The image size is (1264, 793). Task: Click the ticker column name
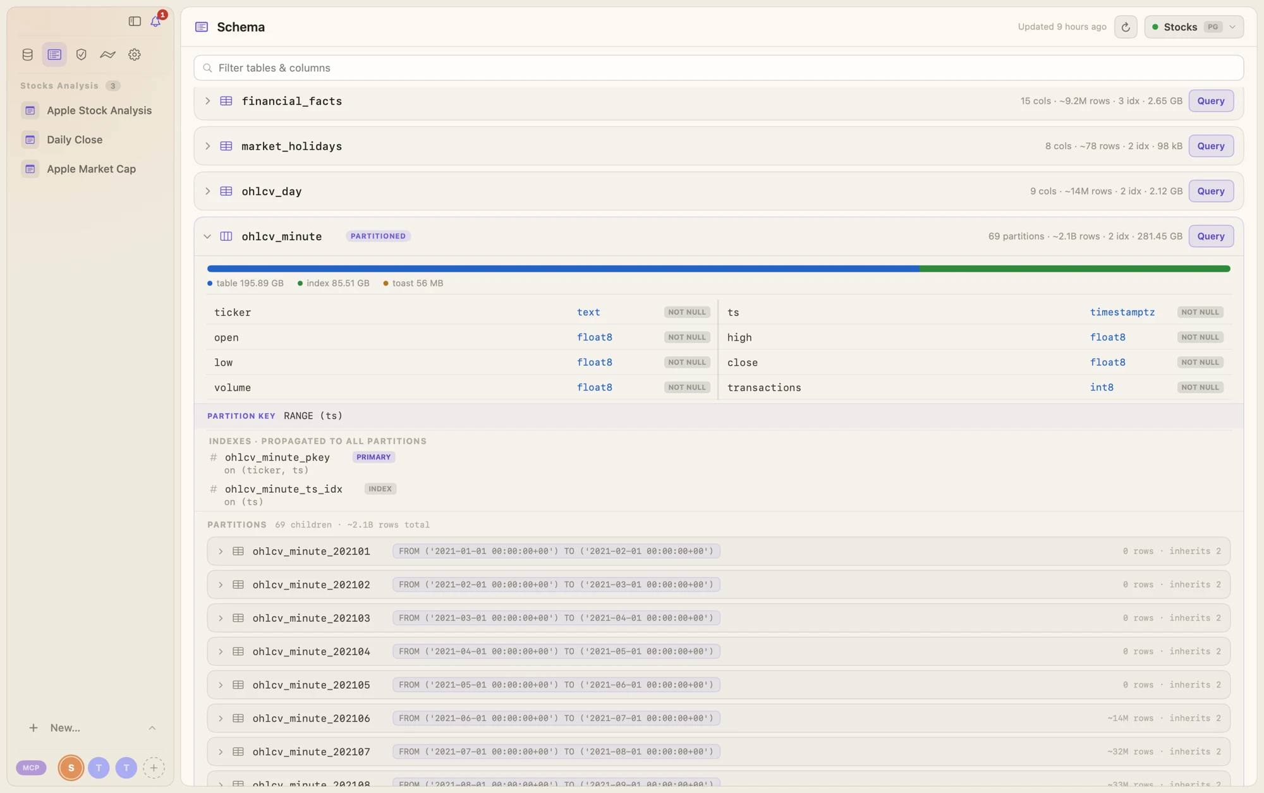coord(233,312)
